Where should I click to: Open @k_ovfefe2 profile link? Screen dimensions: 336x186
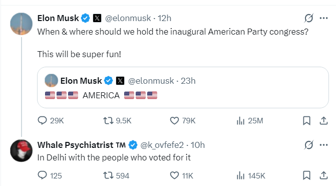pos(162,145)
